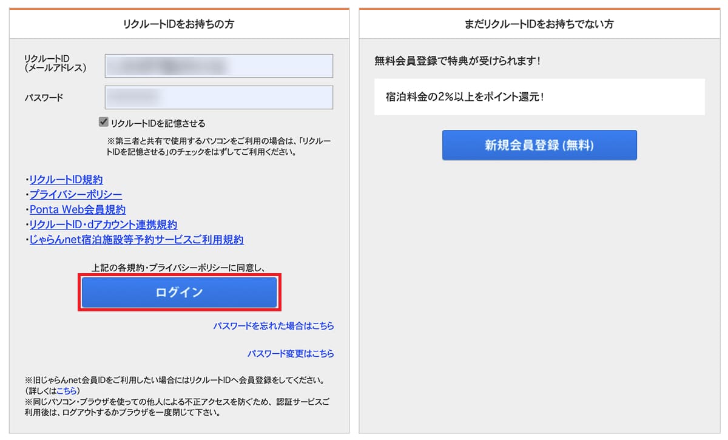Select the まだリクルートIDをお持ちでない方 panel header
The image size is (728, 440).
[538, 23]
